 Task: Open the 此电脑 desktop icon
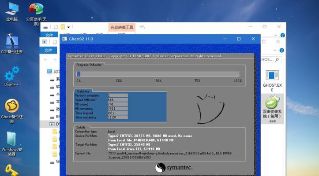(x=12, y=12)
